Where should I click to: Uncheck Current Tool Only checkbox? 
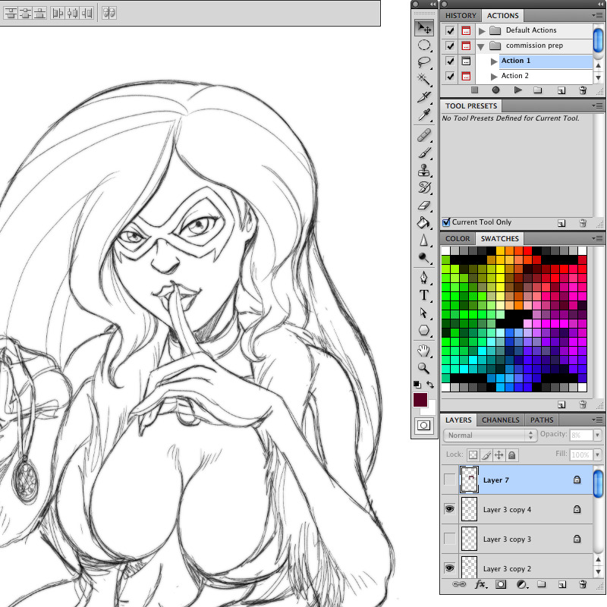click(446, 222)
